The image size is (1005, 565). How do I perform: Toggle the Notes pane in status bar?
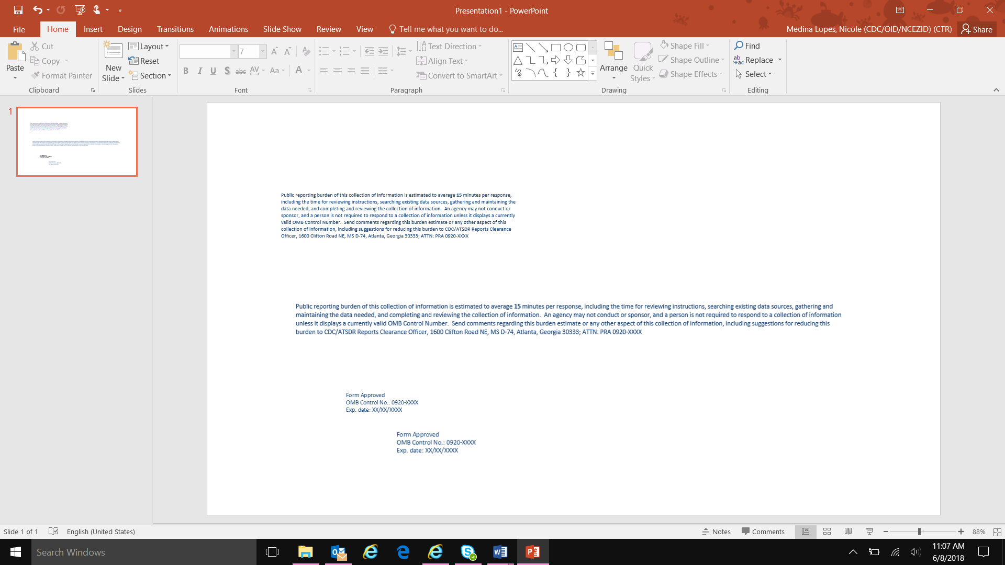tap(717, 532)
